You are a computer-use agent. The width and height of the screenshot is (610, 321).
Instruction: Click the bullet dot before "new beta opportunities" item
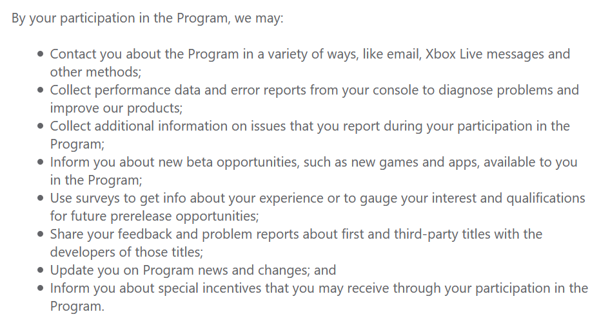coord(41,163)
